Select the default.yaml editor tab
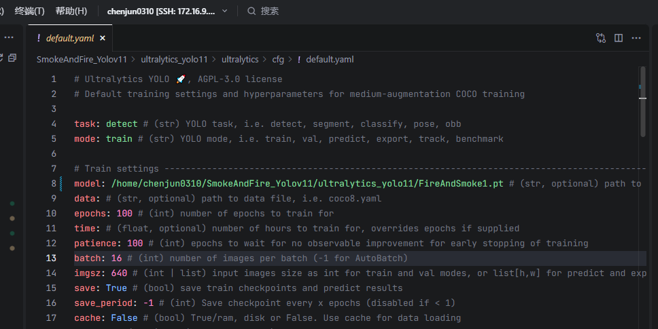 click(70, 38)
